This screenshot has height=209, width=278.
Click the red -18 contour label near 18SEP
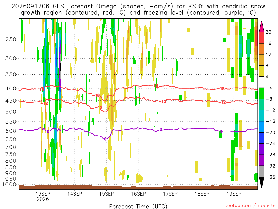221,89
